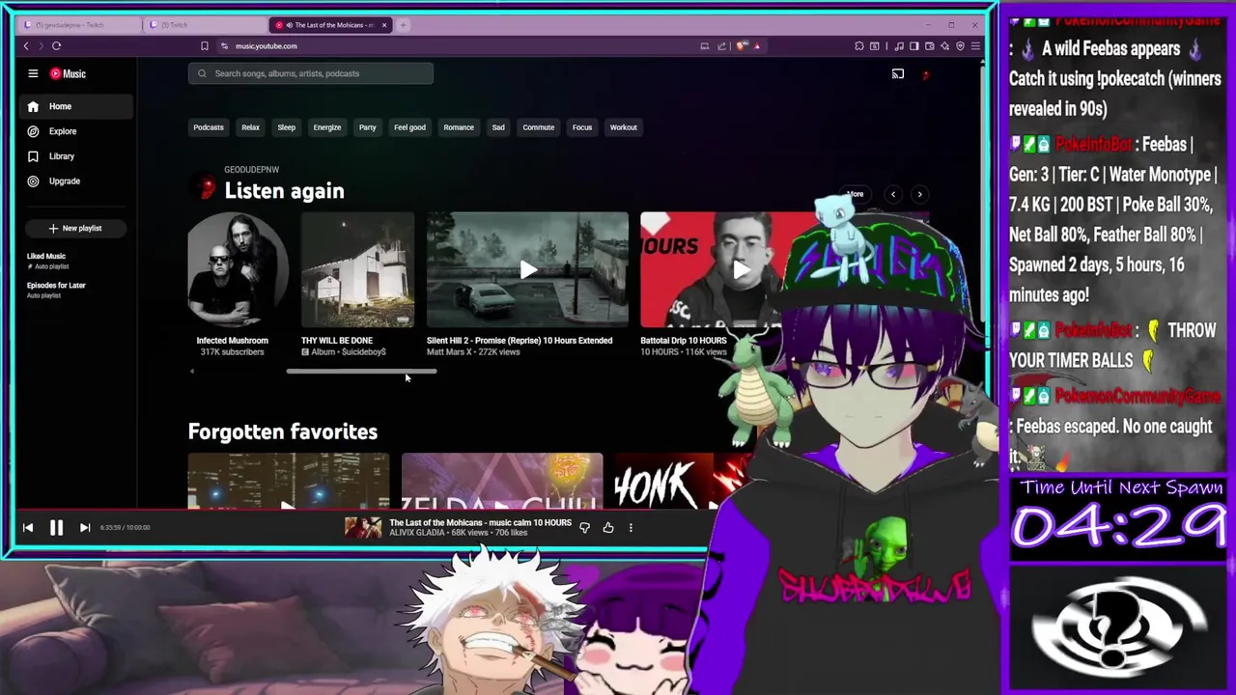Pause the current song
This screenshot has width=1236, height=695.
coord(56,527)
